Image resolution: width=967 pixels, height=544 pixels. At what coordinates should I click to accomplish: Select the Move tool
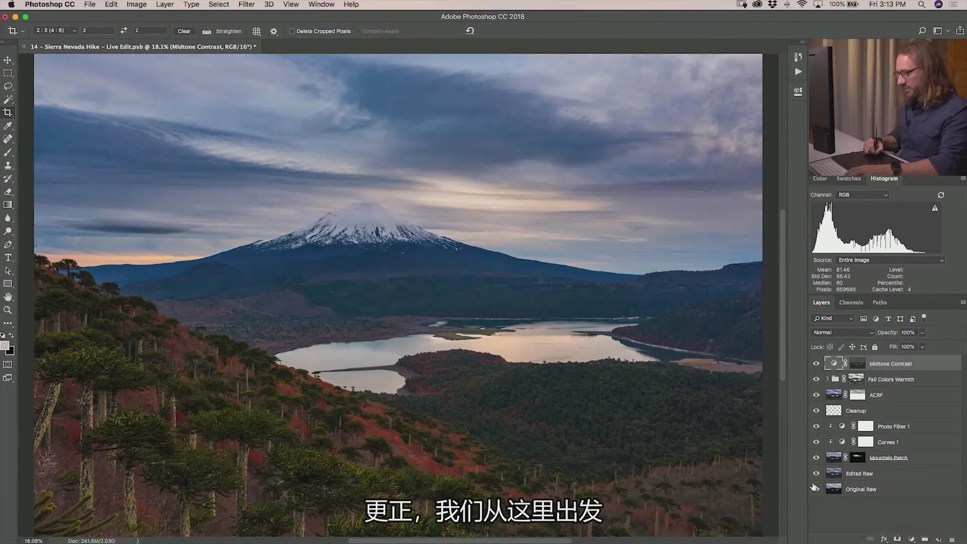coord(9,60)
